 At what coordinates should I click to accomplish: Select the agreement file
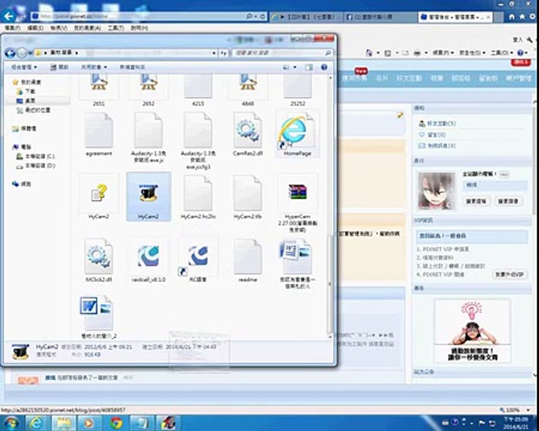pyautogui.click(x=99, y=134)
